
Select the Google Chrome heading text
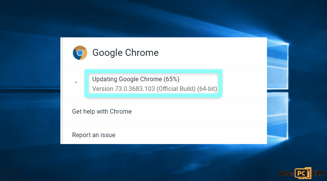pyautogui.click(x=125, y=53)
